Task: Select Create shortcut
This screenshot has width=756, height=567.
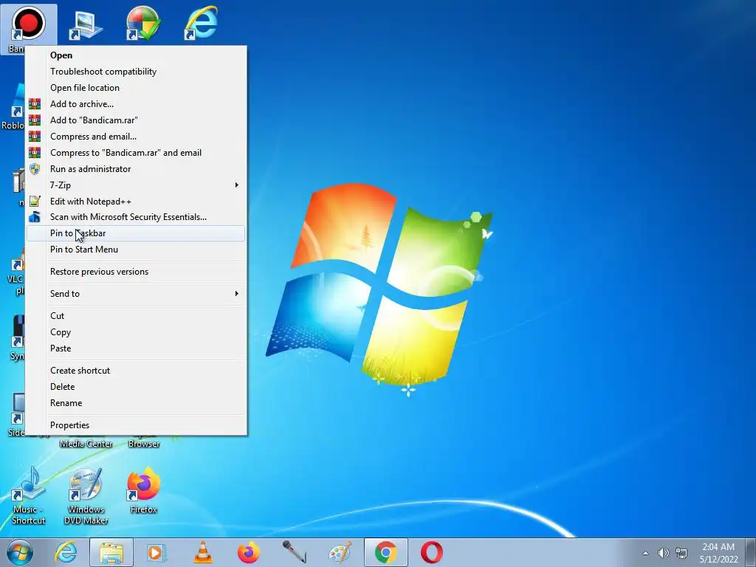Action: [136, 371]
